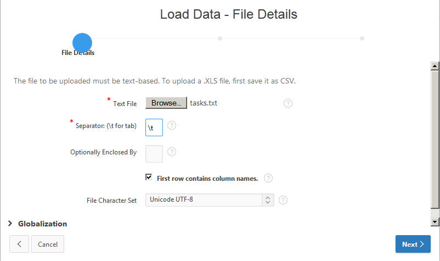Proceed with the Next button
The height and width of the screenshot is (261, 440).
point(413,244)
